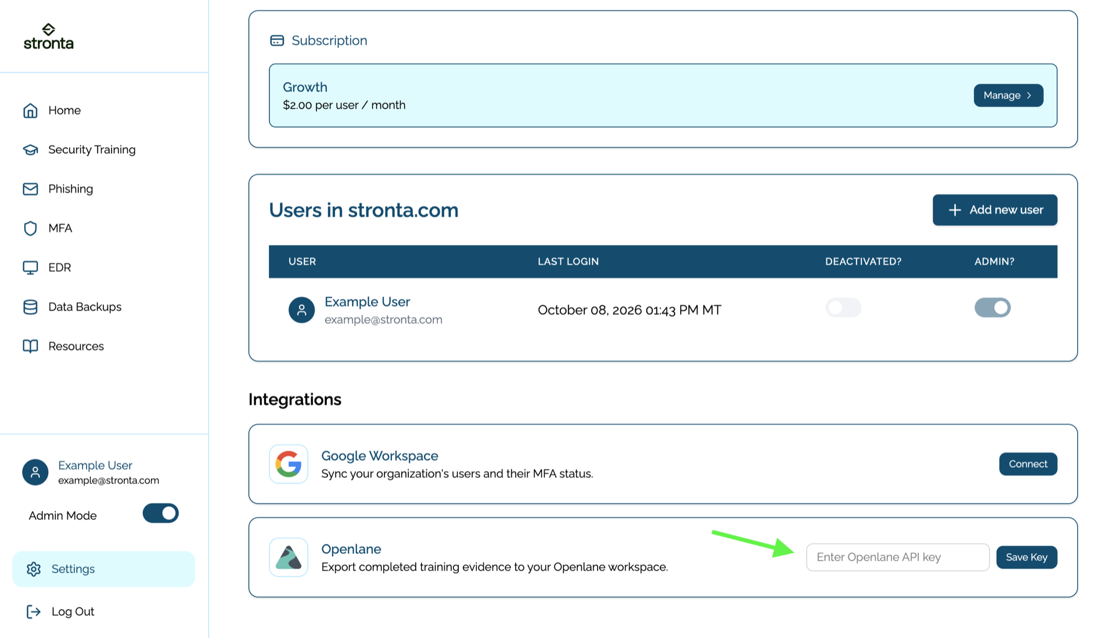
Task: Click the EDR monitor icon
Action: [x=30, y=268]
